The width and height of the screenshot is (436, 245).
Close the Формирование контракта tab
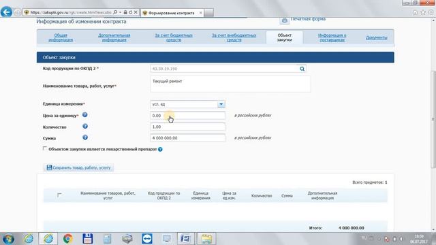tap(200, 13)
